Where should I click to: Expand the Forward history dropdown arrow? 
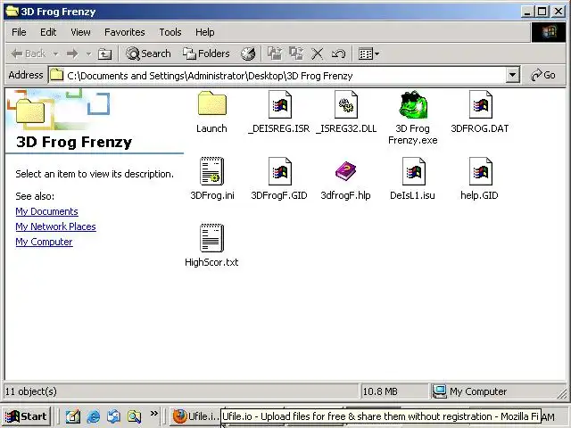tap(88, 53)
